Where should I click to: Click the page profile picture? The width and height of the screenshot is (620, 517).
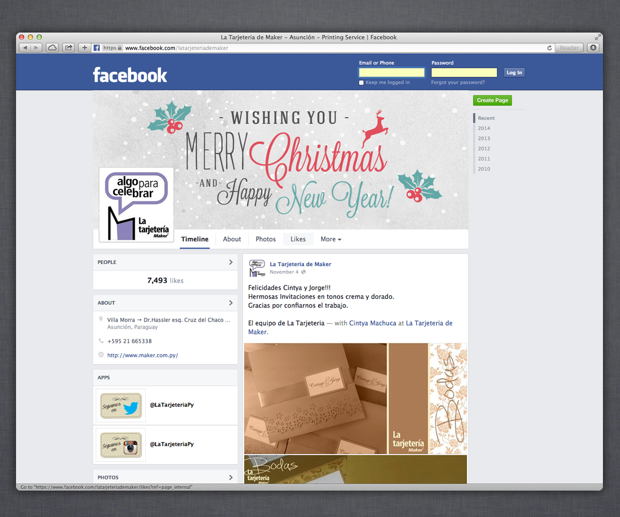click(x=136, y=205)
